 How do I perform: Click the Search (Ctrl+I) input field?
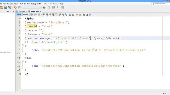click(162, 4)
